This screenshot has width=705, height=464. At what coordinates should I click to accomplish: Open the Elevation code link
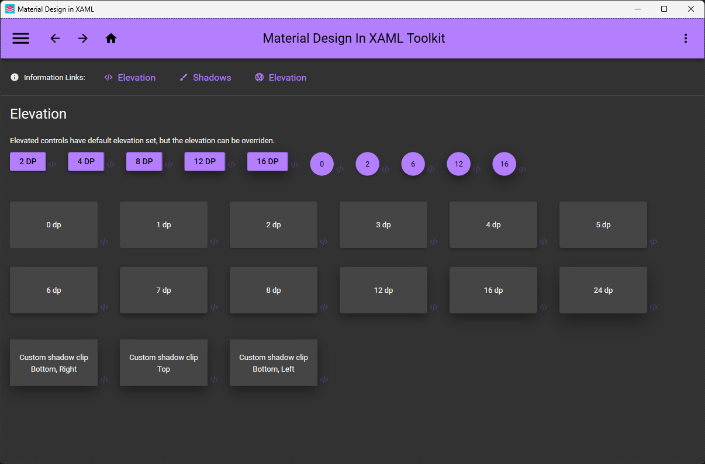pos(130,77)
